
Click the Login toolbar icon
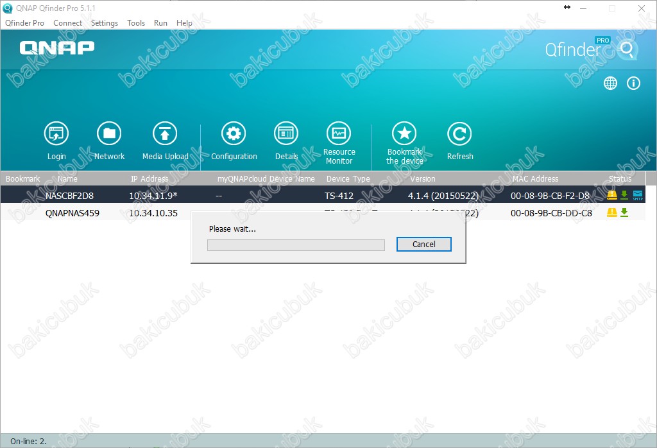(56, 134)
